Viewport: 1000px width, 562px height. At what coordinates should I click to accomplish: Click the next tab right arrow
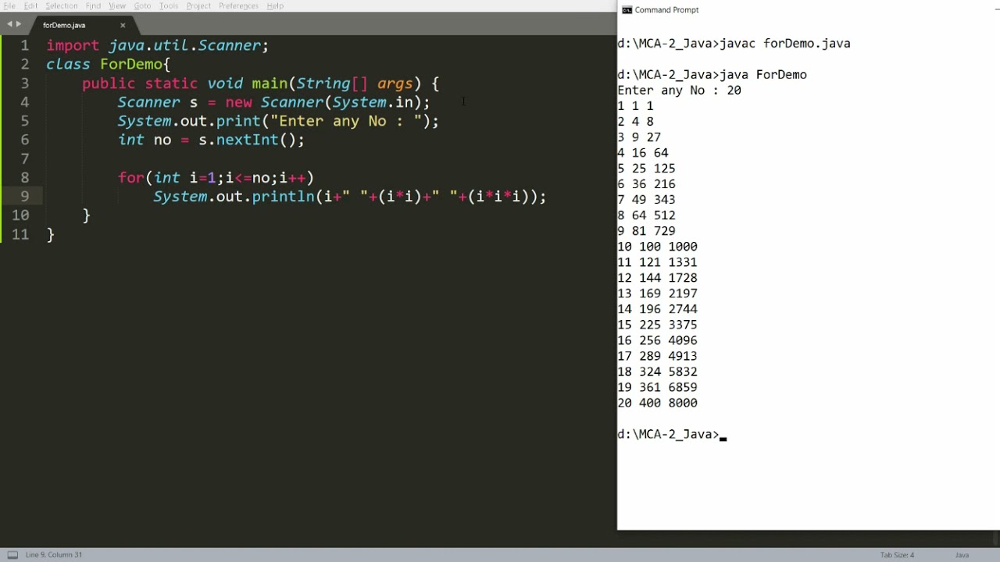point(19,24)
